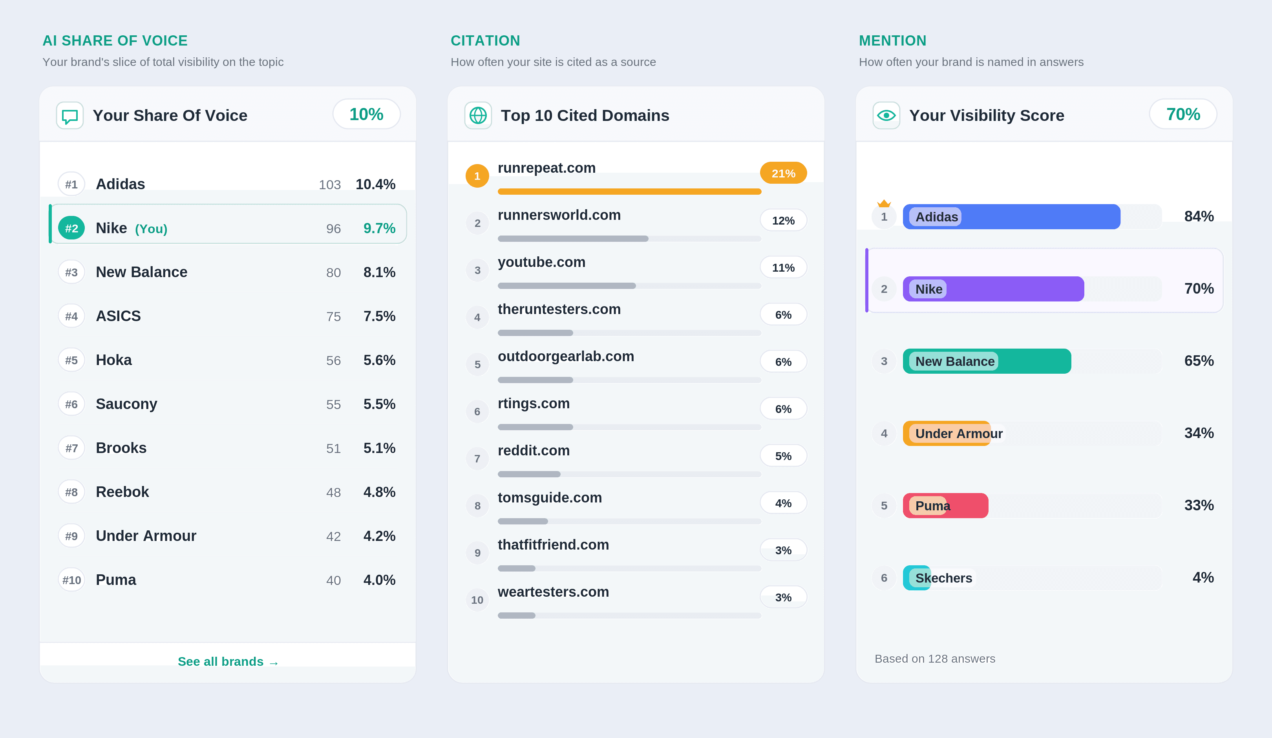The width and height of the screenshot is (1272, 738).
Task: Click the #2 green rank badge
Action: pyautogui.click(x=71, y=228)
